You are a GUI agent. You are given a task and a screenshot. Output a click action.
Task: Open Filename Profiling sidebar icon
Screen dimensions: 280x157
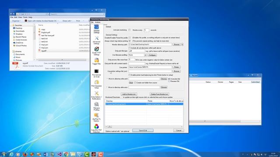click(x=96, y=106)
